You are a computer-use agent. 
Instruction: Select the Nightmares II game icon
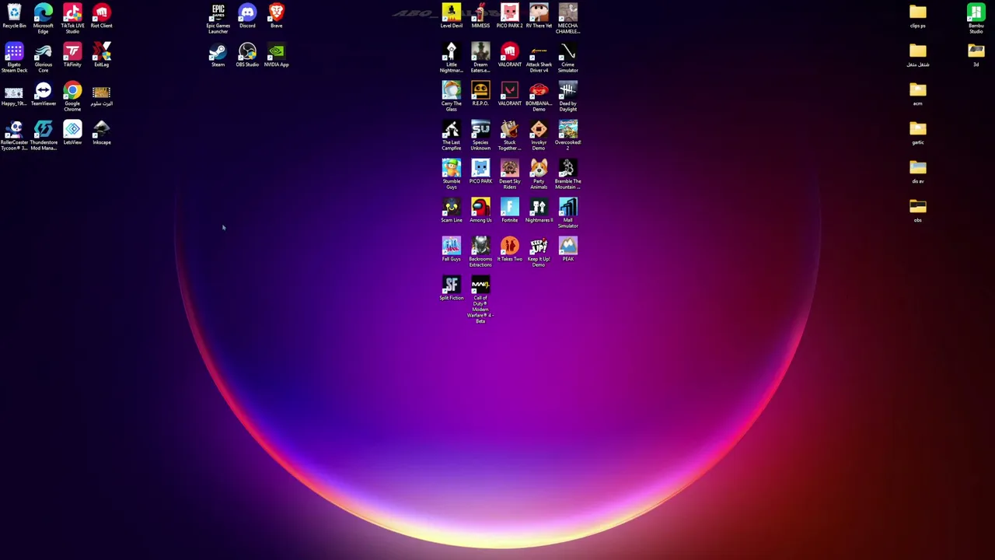[539, 210]
